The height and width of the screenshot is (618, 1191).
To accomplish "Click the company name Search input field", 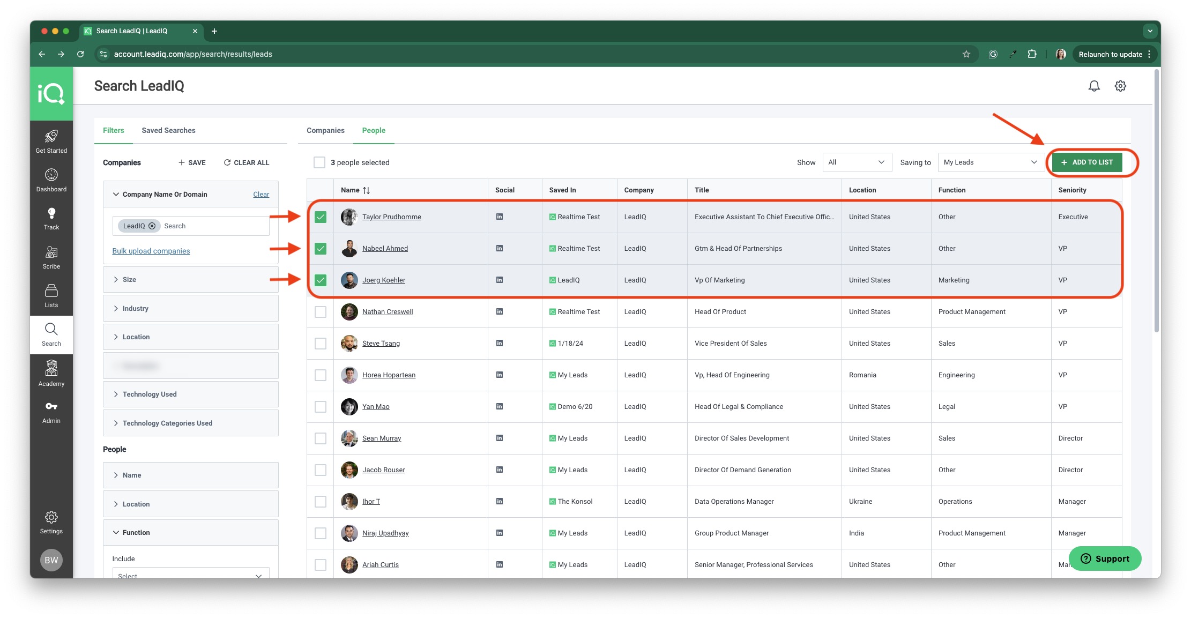I will (214, 226).
